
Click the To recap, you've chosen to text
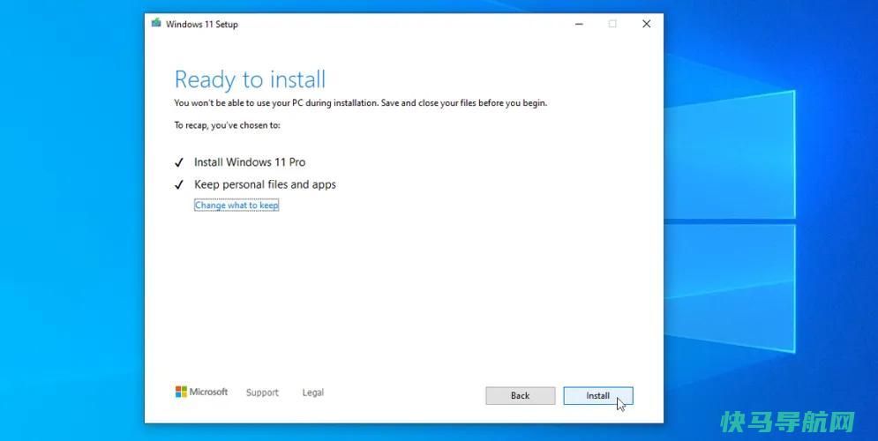tap(228, 125)
